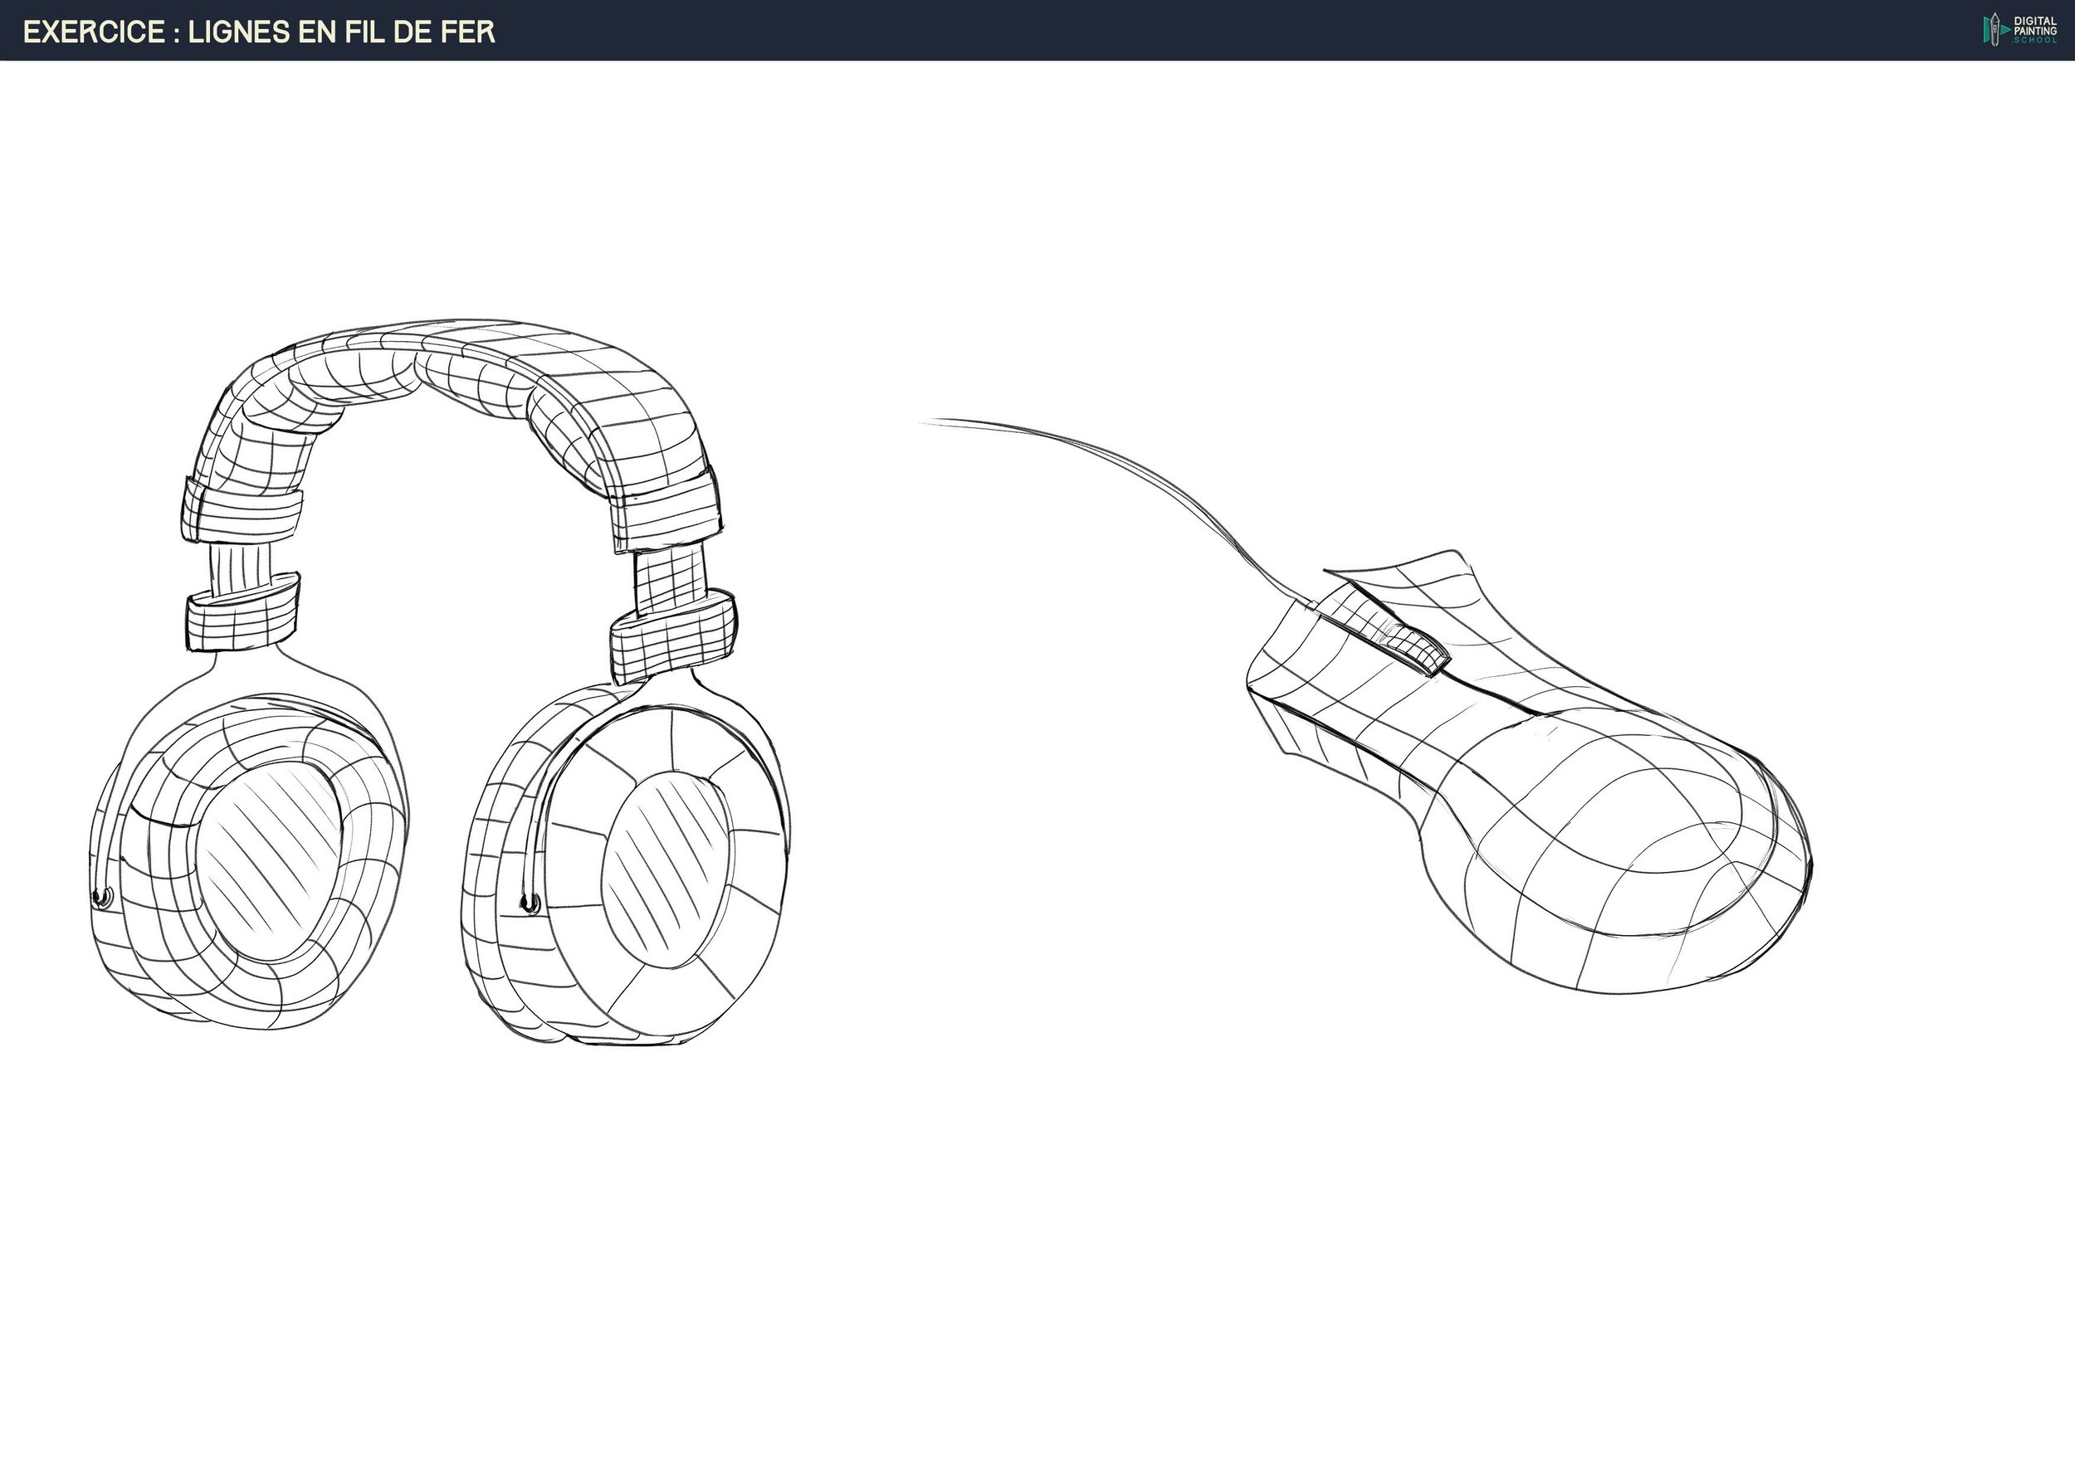Click the title 'EXERCICE : LIGNES EN FIL DE FER'
Screen dimensions: 2075x1466
[258, 32]
